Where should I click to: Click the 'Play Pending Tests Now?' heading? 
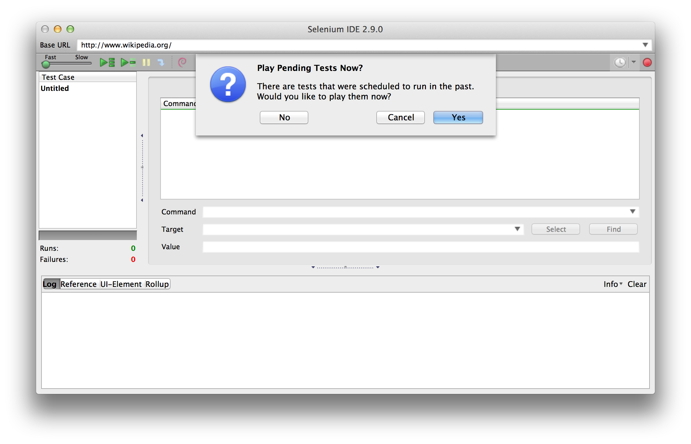[x=310, y=68]
